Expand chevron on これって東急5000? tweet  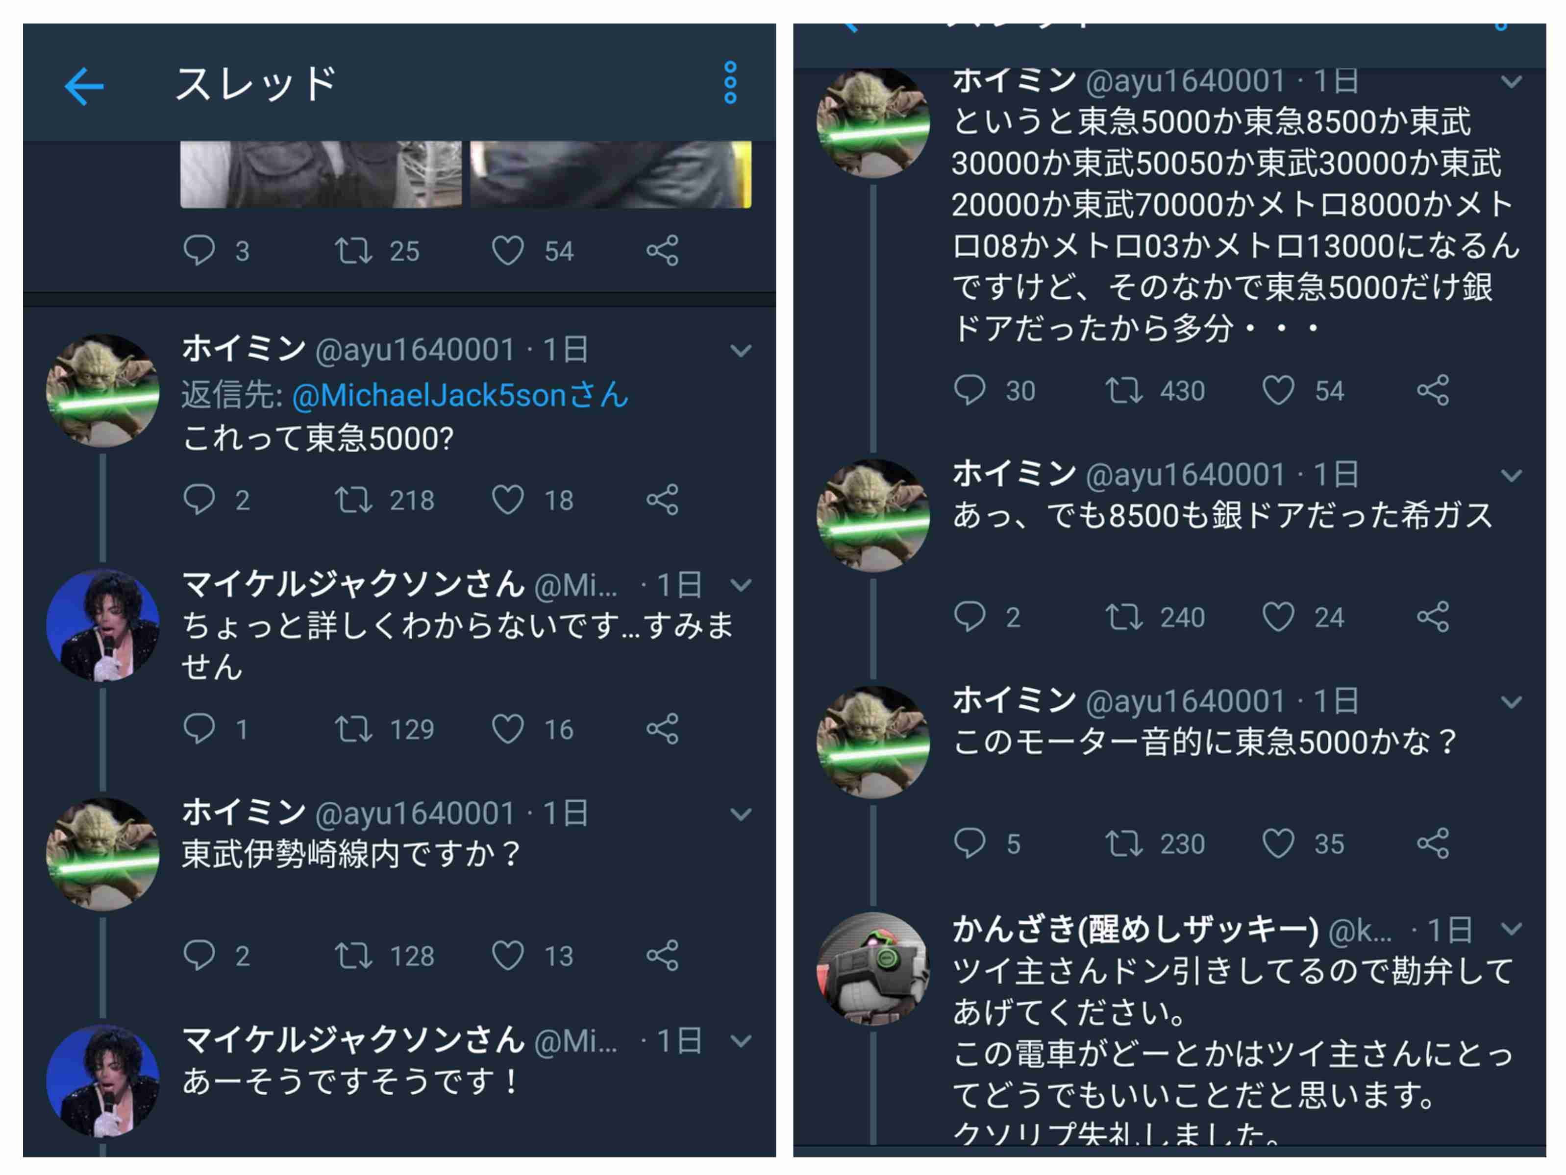[x=741, y=350]
